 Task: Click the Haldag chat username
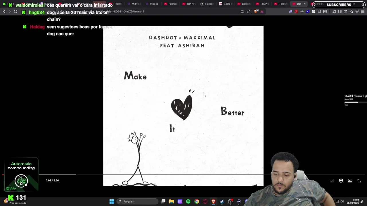pyautogui.click(x=37, y=27)
